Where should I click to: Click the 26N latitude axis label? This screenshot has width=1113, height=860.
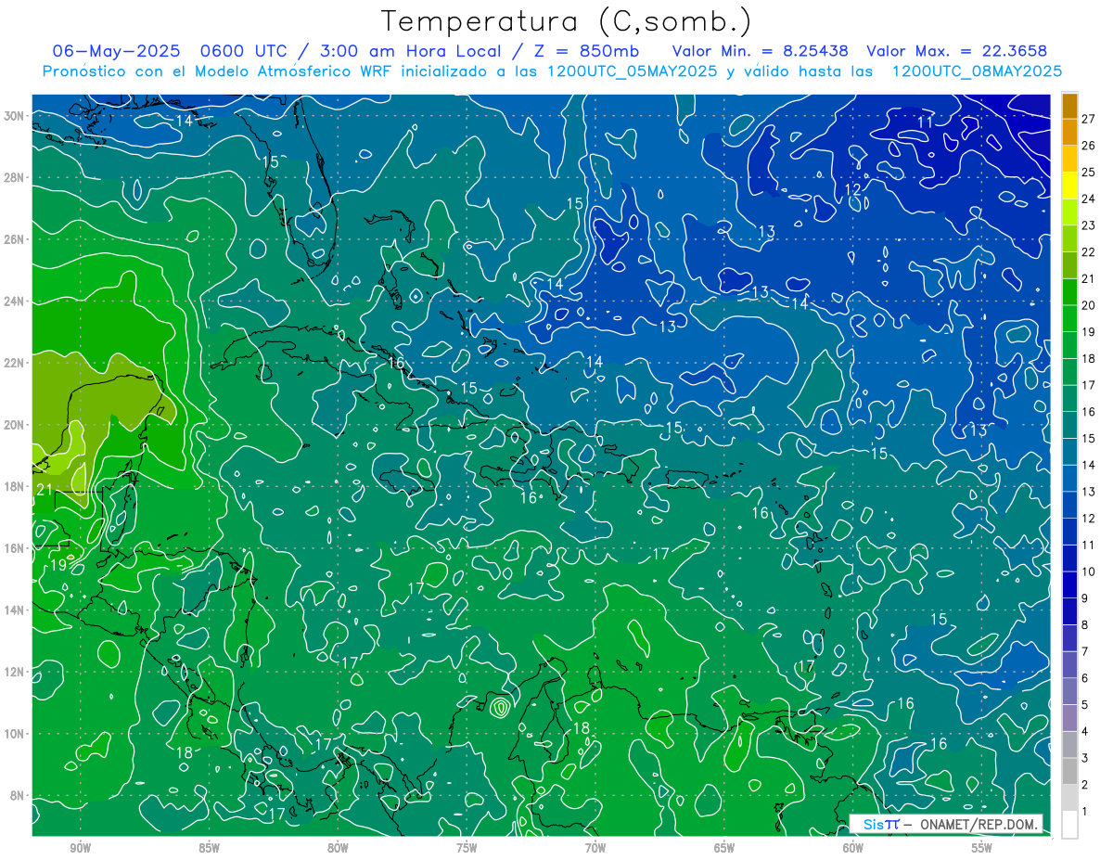pos(13,239)
